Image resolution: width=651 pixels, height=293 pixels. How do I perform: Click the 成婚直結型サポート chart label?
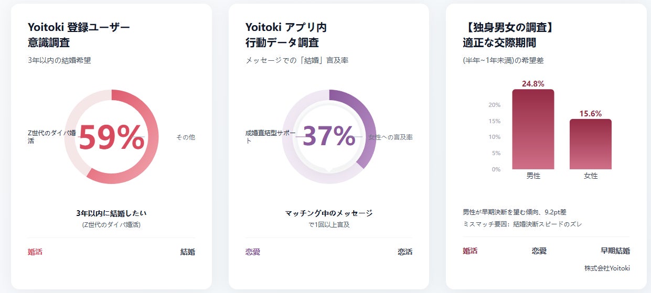270,137
